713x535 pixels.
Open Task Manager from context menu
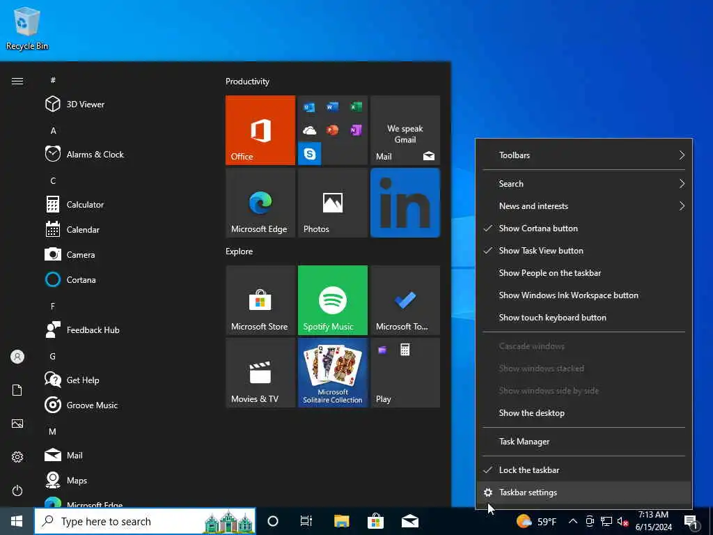(584, 441)
